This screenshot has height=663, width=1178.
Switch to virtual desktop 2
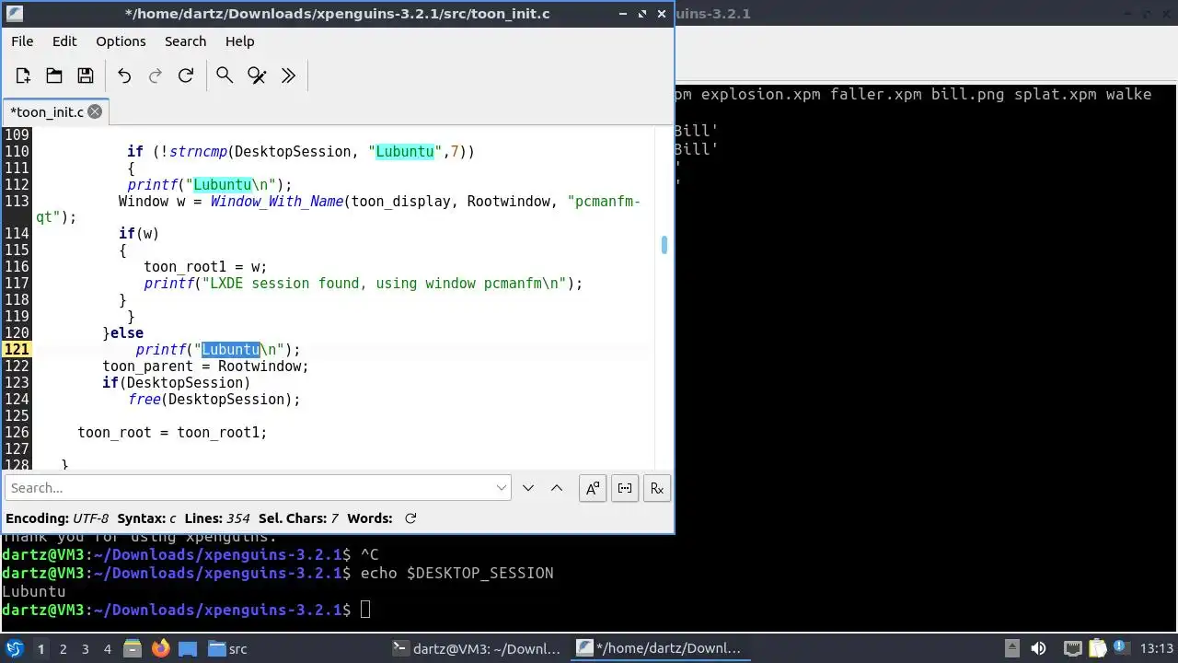click(63, 649)
